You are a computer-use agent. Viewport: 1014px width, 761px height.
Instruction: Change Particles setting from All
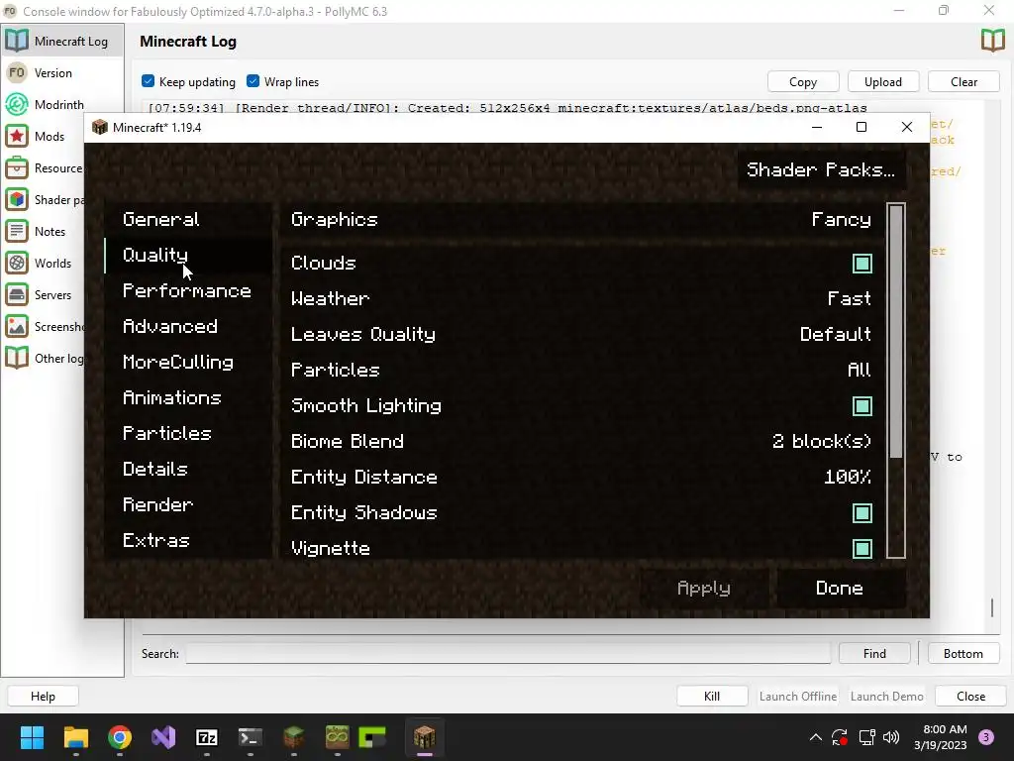coord(580,370)
